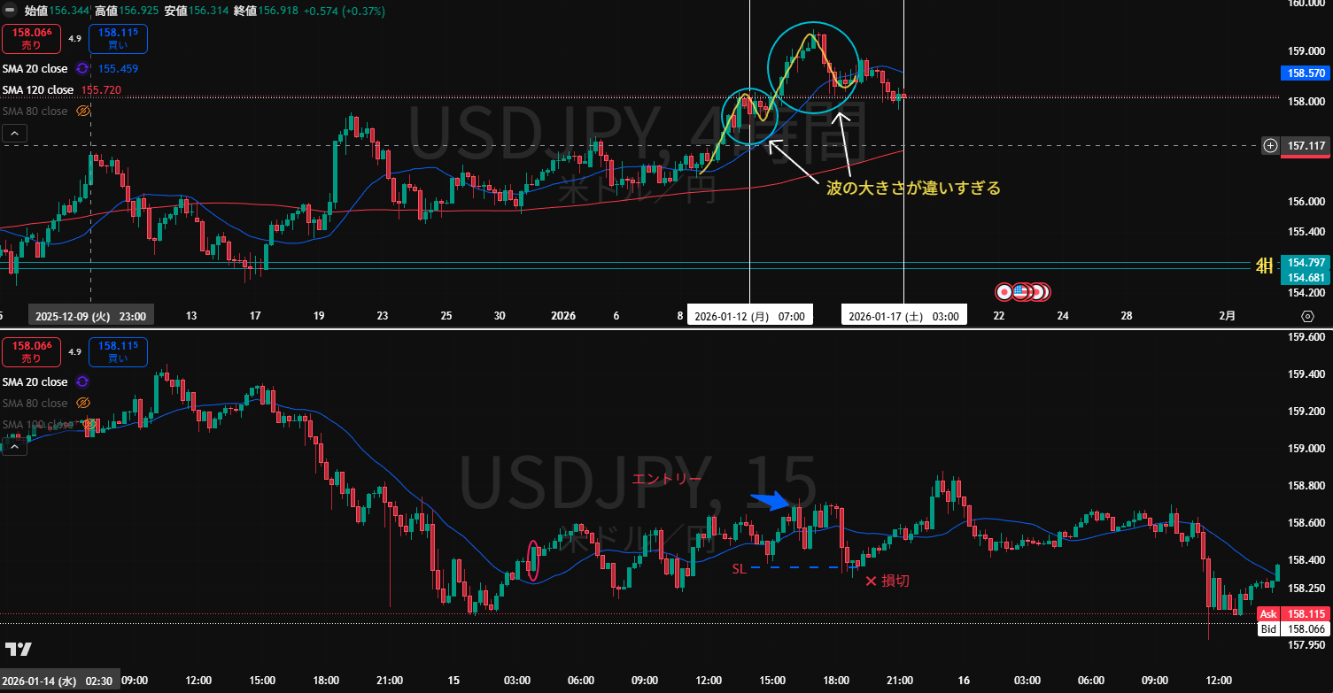Click the red 売り sell button on lower chart
The width and height of the screenshot is (1333, 693).
click(31, 351)
